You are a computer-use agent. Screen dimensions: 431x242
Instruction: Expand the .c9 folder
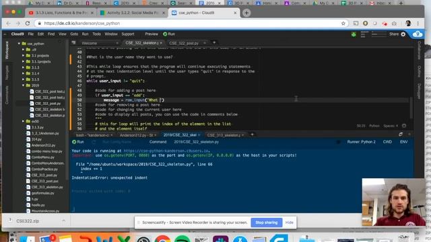point(24,50)
